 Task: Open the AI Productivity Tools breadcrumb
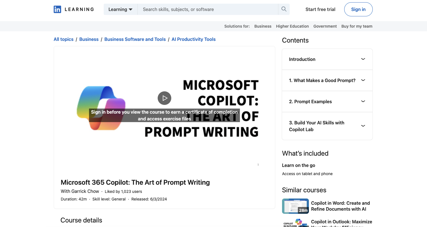coord(193,39)
